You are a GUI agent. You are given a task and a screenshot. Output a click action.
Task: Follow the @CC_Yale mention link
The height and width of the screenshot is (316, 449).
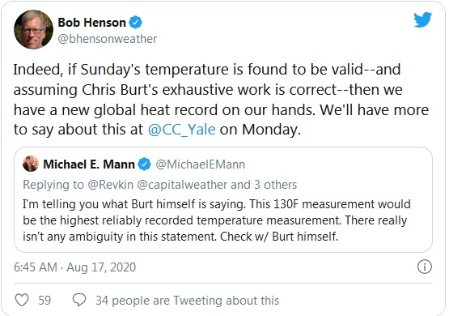(181, 130)
